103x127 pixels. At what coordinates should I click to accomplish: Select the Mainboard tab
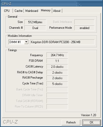pyautogui.click(x=32, y=11)
